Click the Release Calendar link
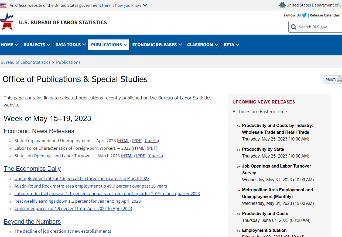342x237 pixels. pyautogui.click(x=324, y=15)
